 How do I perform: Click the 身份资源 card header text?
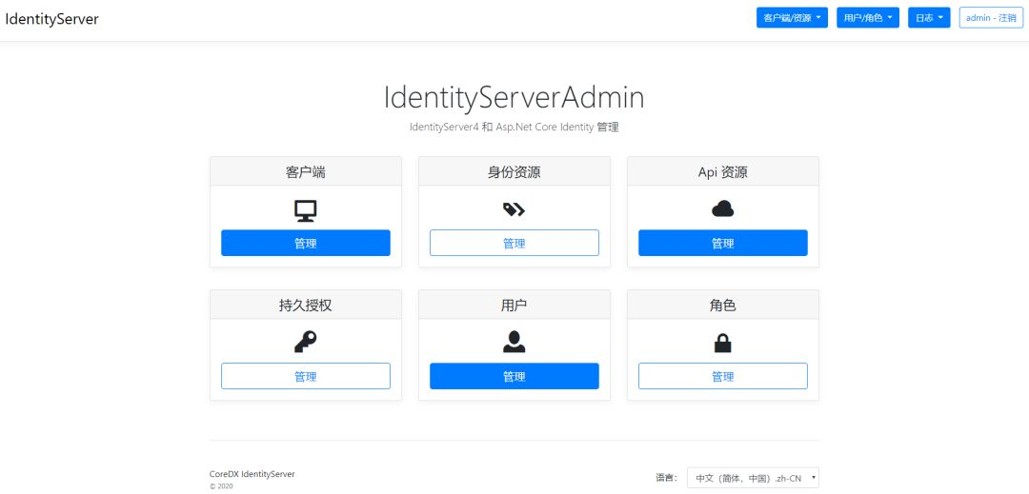(x=514, y=172)
